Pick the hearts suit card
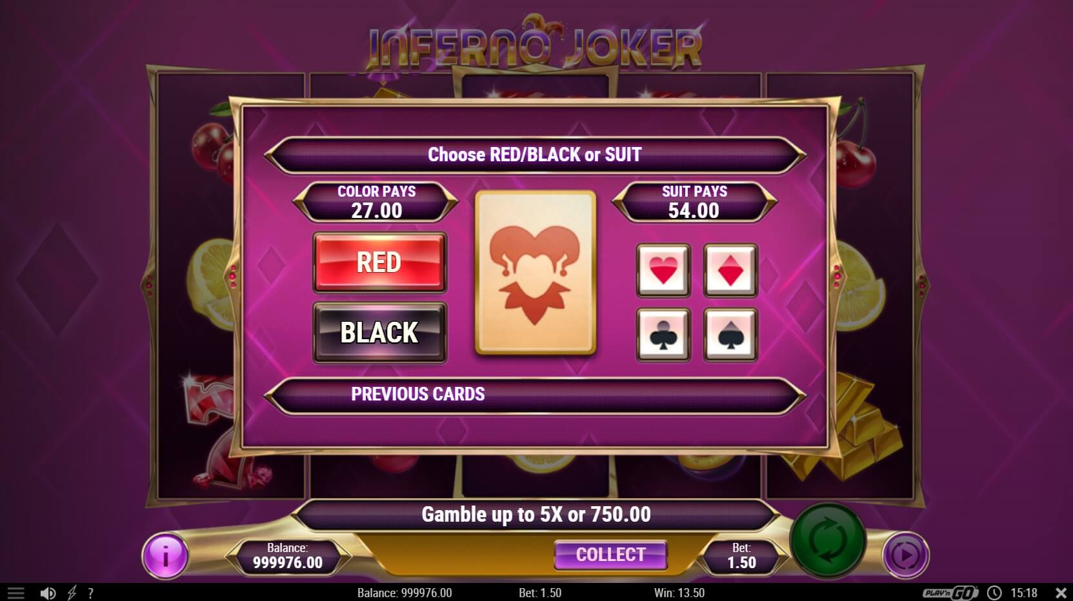 click(663, 270)
